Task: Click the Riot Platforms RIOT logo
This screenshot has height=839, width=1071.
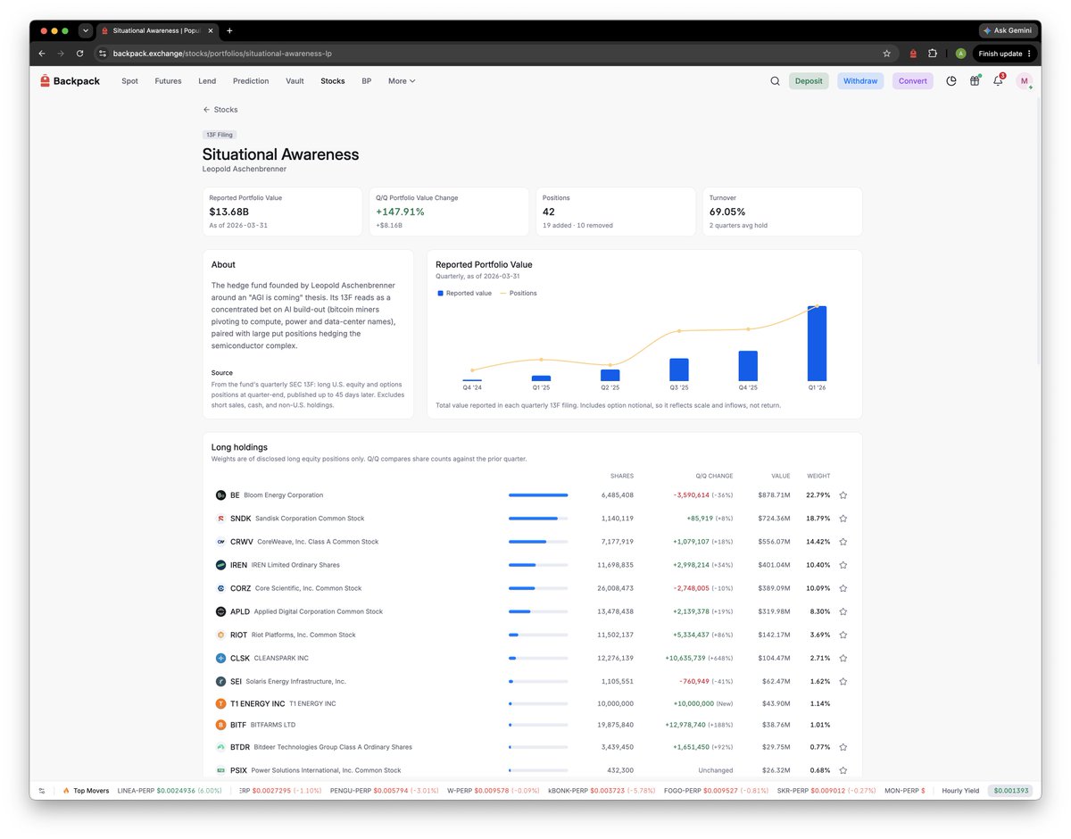Action: pos(220,635)
